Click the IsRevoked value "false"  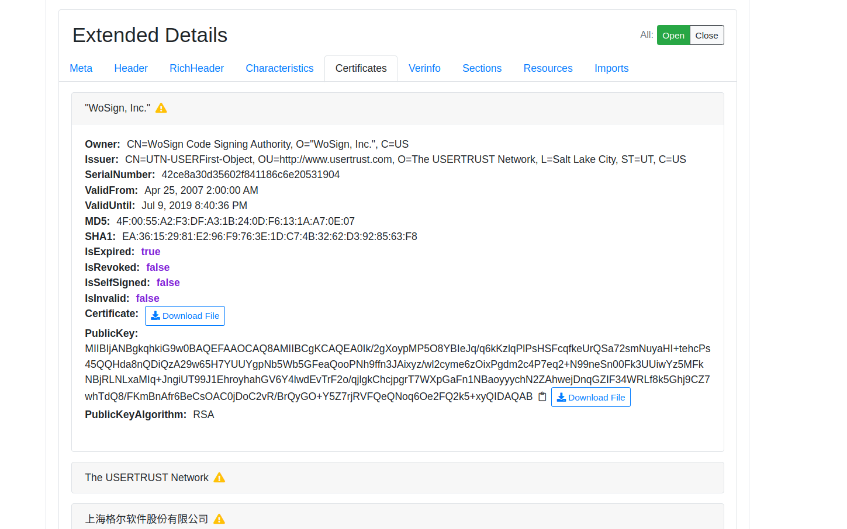point(158,267)
